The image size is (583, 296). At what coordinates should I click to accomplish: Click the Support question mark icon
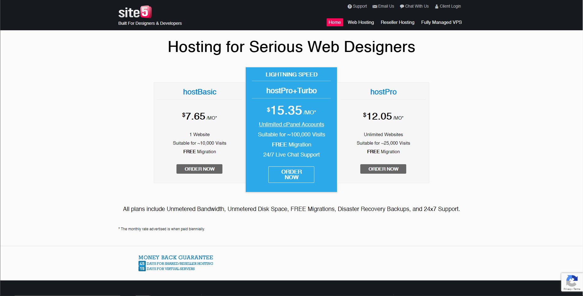[x=350, y=6]
